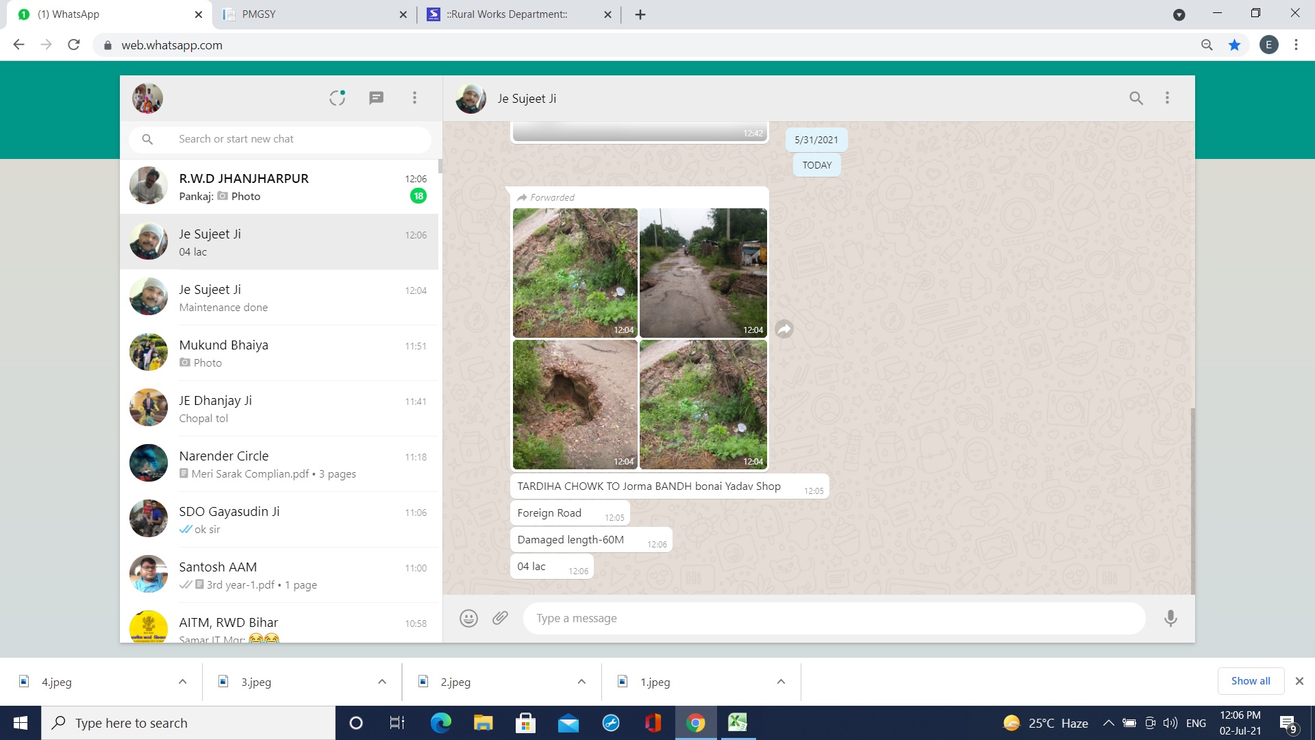The image size is (1315, 740).
Task: Open R.W.D JHANJHARPUR chat
Action: pyautogui.click(x=279, y=186)
